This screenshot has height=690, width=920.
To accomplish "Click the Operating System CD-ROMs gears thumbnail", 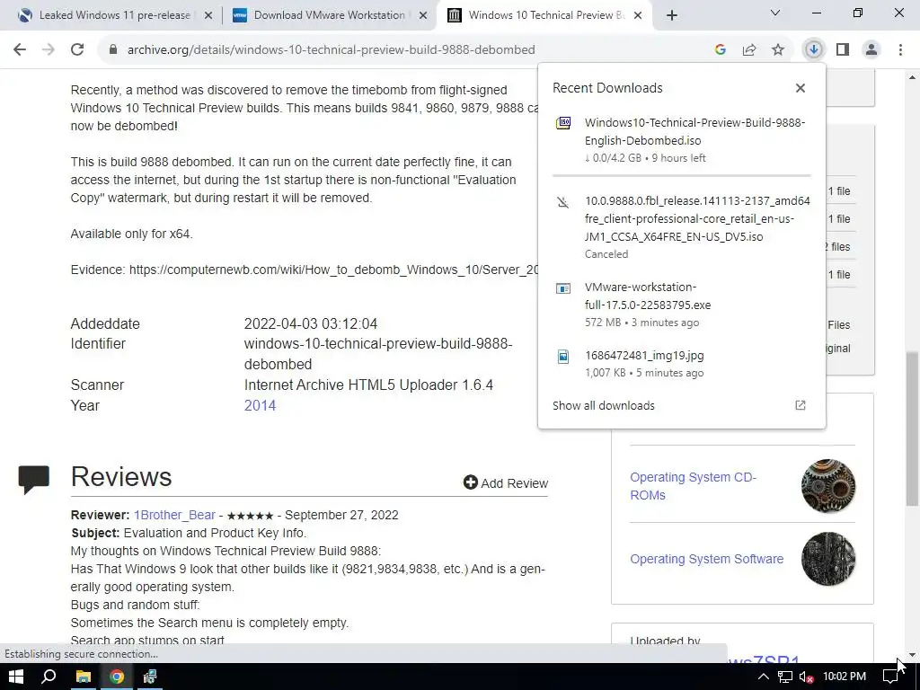I will pos(827,486).
